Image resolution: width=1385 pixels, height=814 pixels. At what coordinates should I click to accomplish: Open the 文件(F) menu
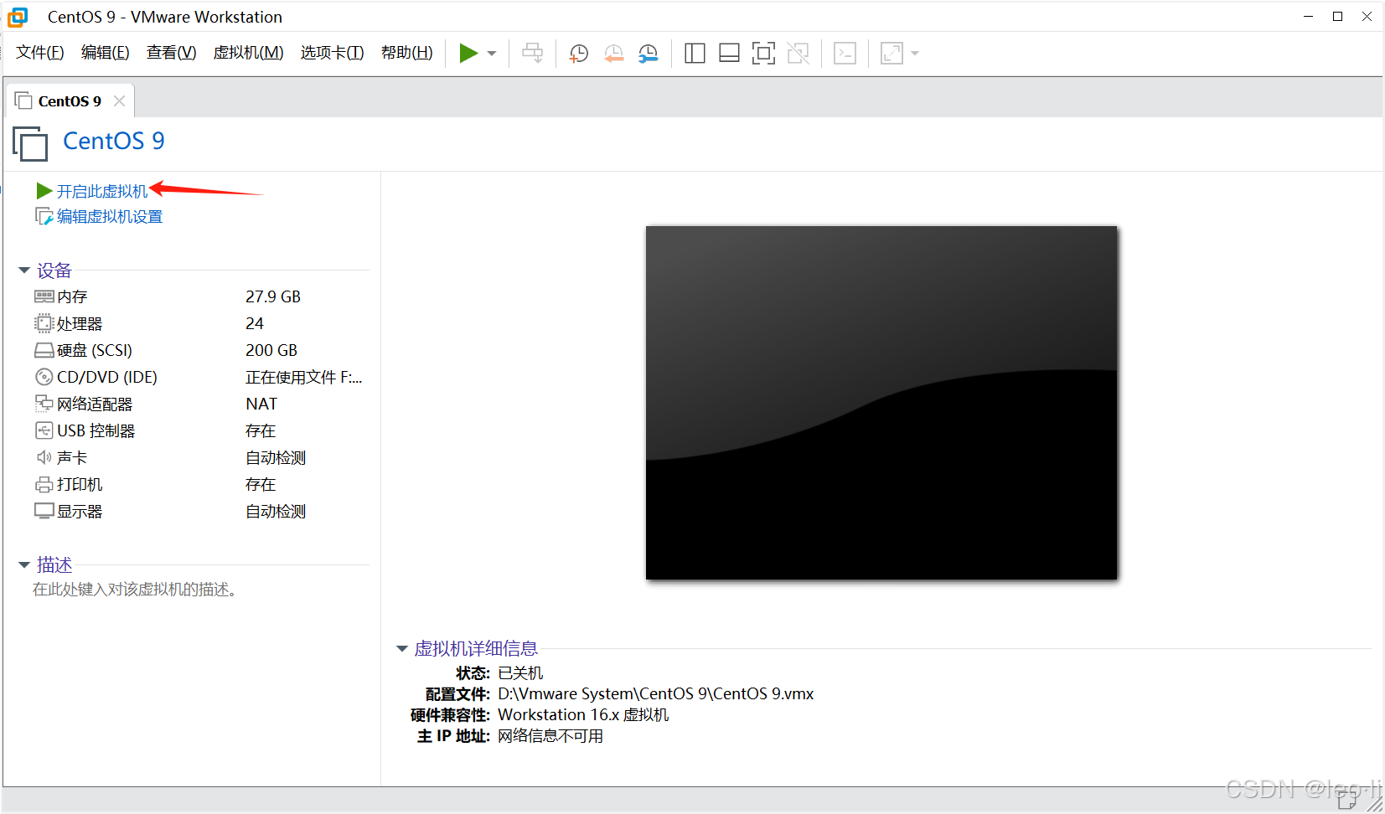tap(40, 53)
